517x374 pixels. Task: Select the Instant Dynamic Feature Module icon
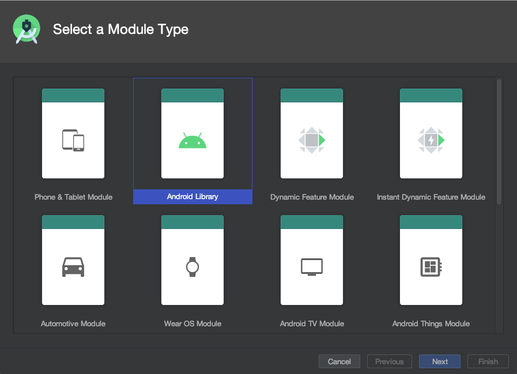[x=431, y=140]
